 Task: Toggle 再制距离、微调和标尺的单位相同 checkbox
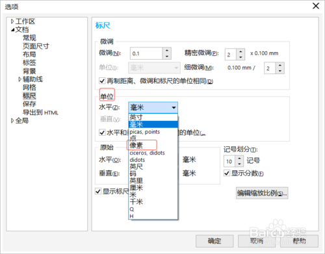point(102,81)
